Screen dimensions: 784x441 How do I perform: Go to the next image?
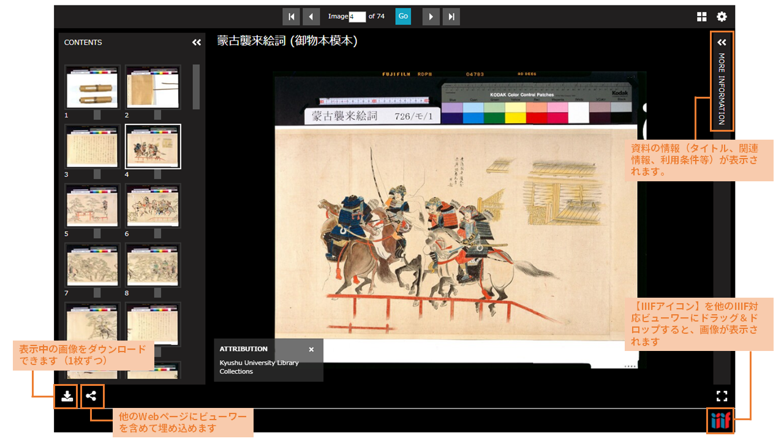pyautogui.click(x=431, y=17)
